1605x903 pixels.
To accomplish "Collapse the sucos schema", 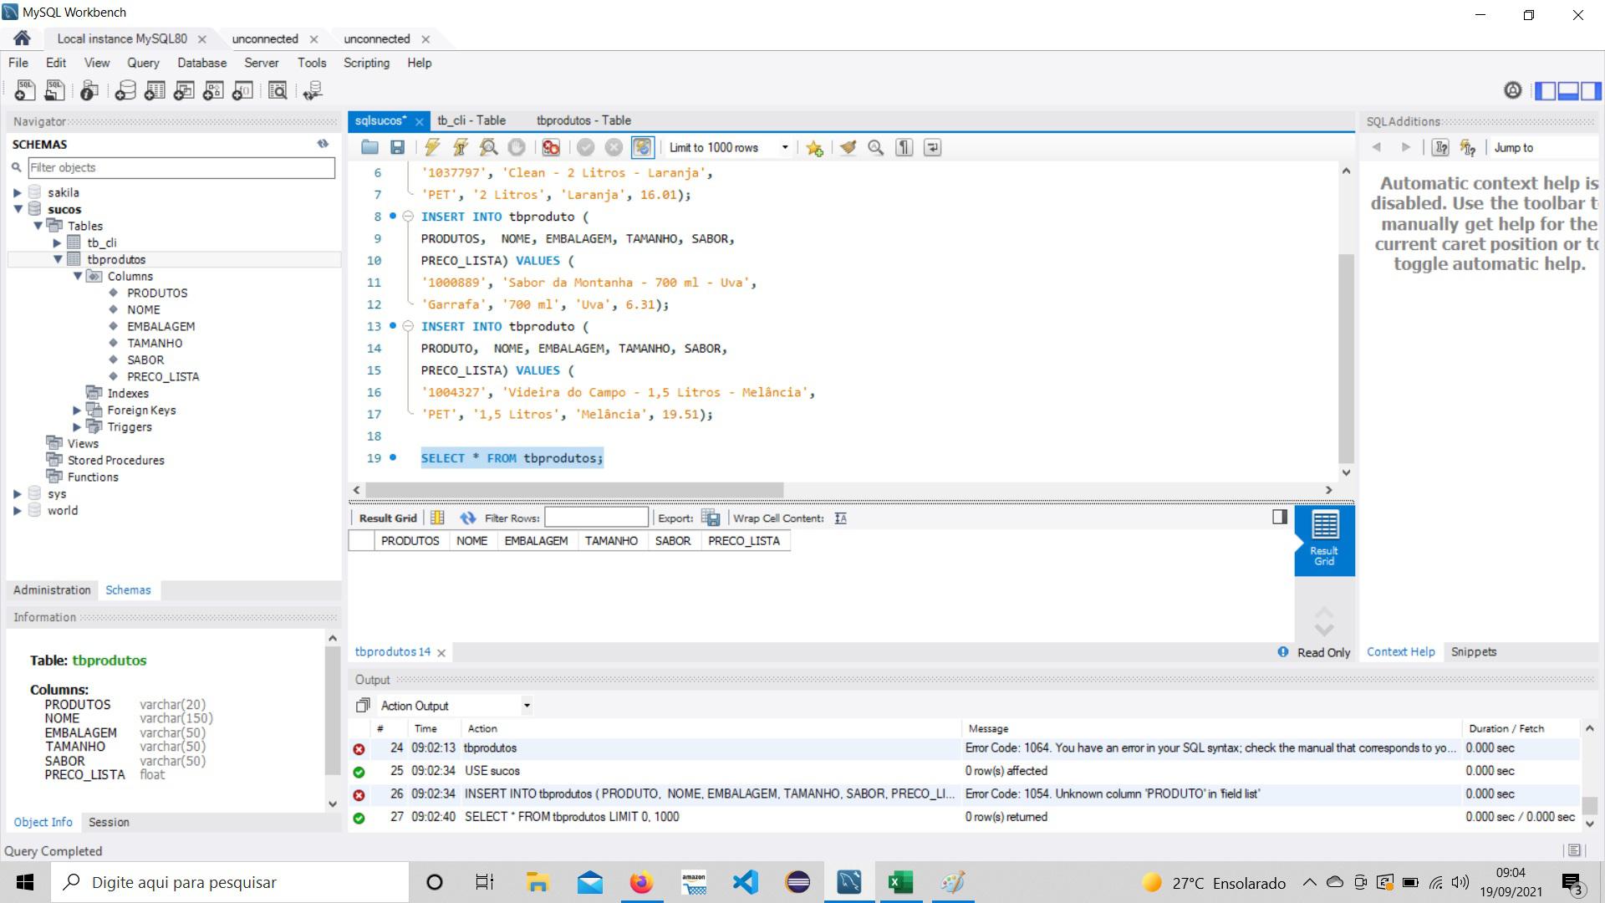I will click(18, 209).
